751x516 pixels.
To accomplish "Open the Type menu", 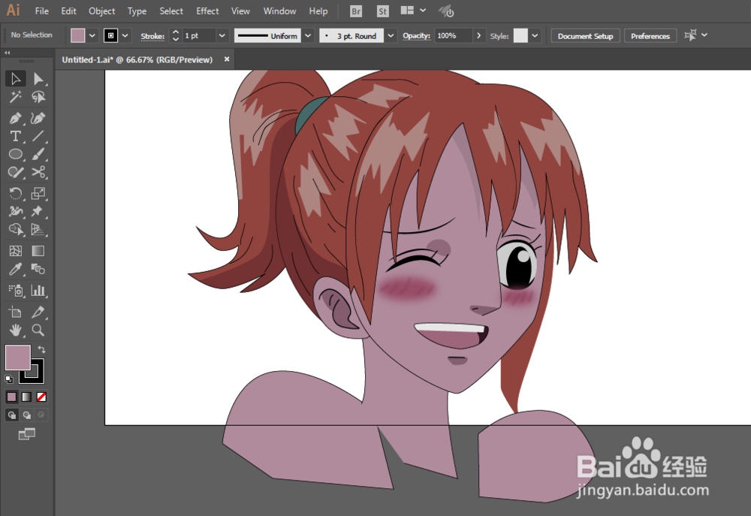I will tap(137, 11).
